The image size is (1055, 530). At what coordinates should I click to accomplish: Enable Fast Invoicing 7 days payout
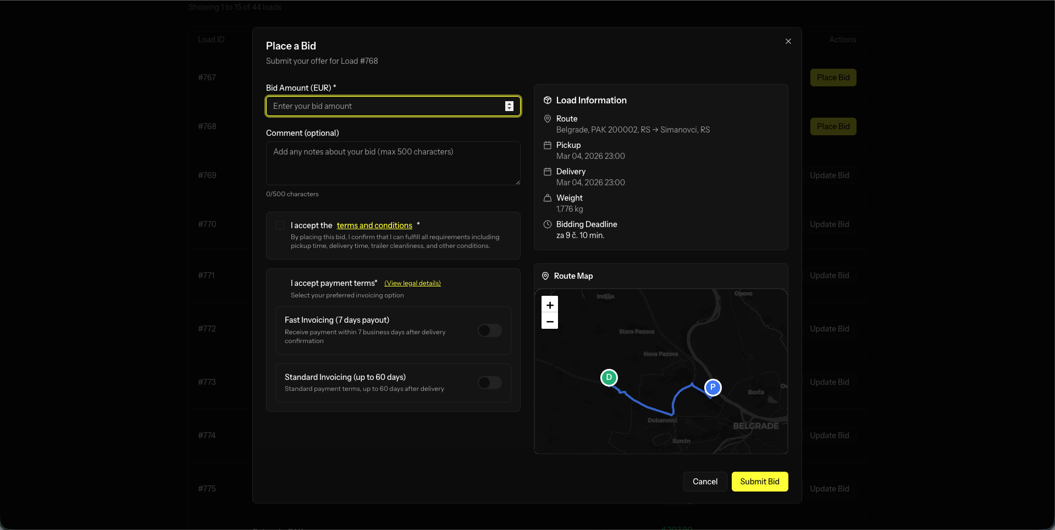[489, 330]
